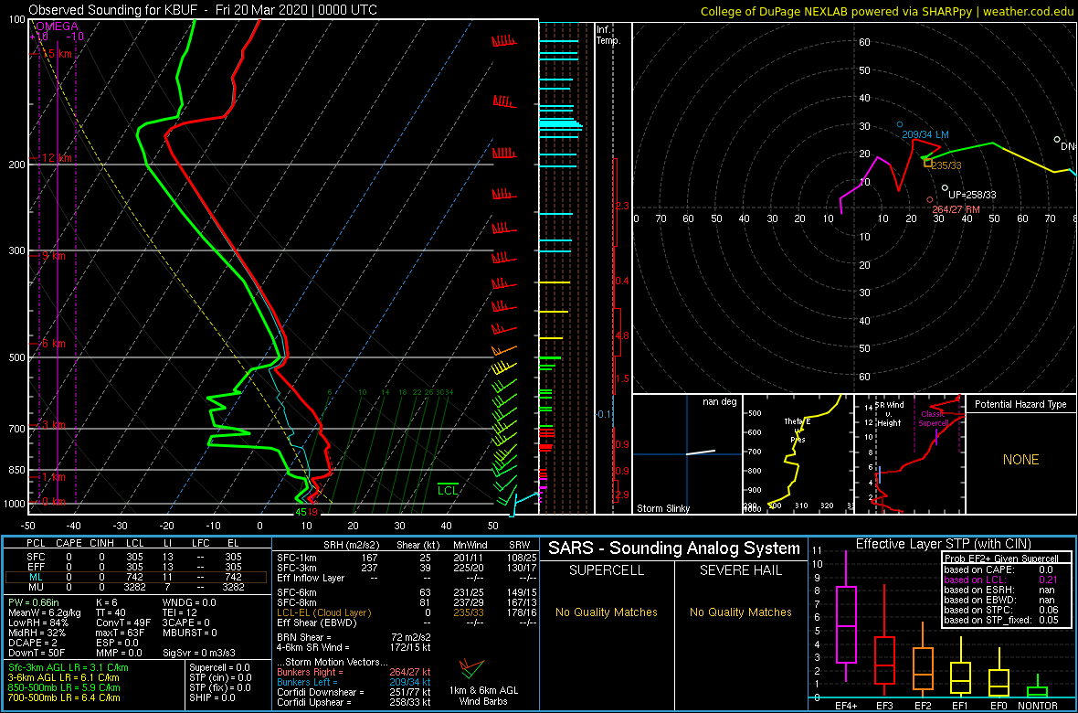Click the PW = 0.66in value

coord(35,601)
